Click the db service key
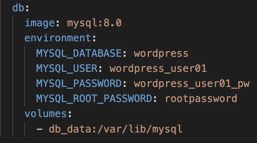Viewport: 257px width, 143px height. [18, 8]
